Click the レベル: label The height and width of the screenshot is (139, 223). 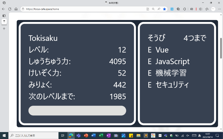(x=38, y=50)
